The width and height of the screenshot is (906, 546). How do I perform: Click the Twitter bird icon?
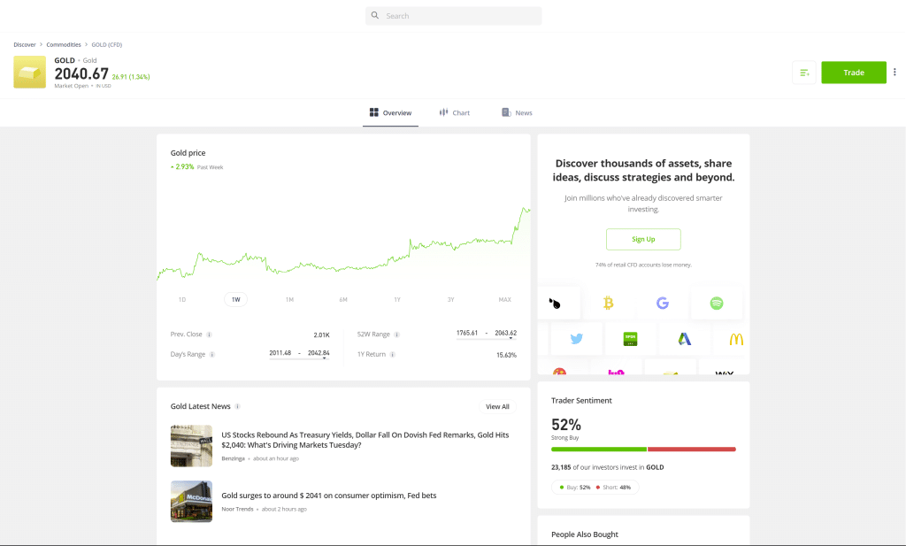point(576,339)
